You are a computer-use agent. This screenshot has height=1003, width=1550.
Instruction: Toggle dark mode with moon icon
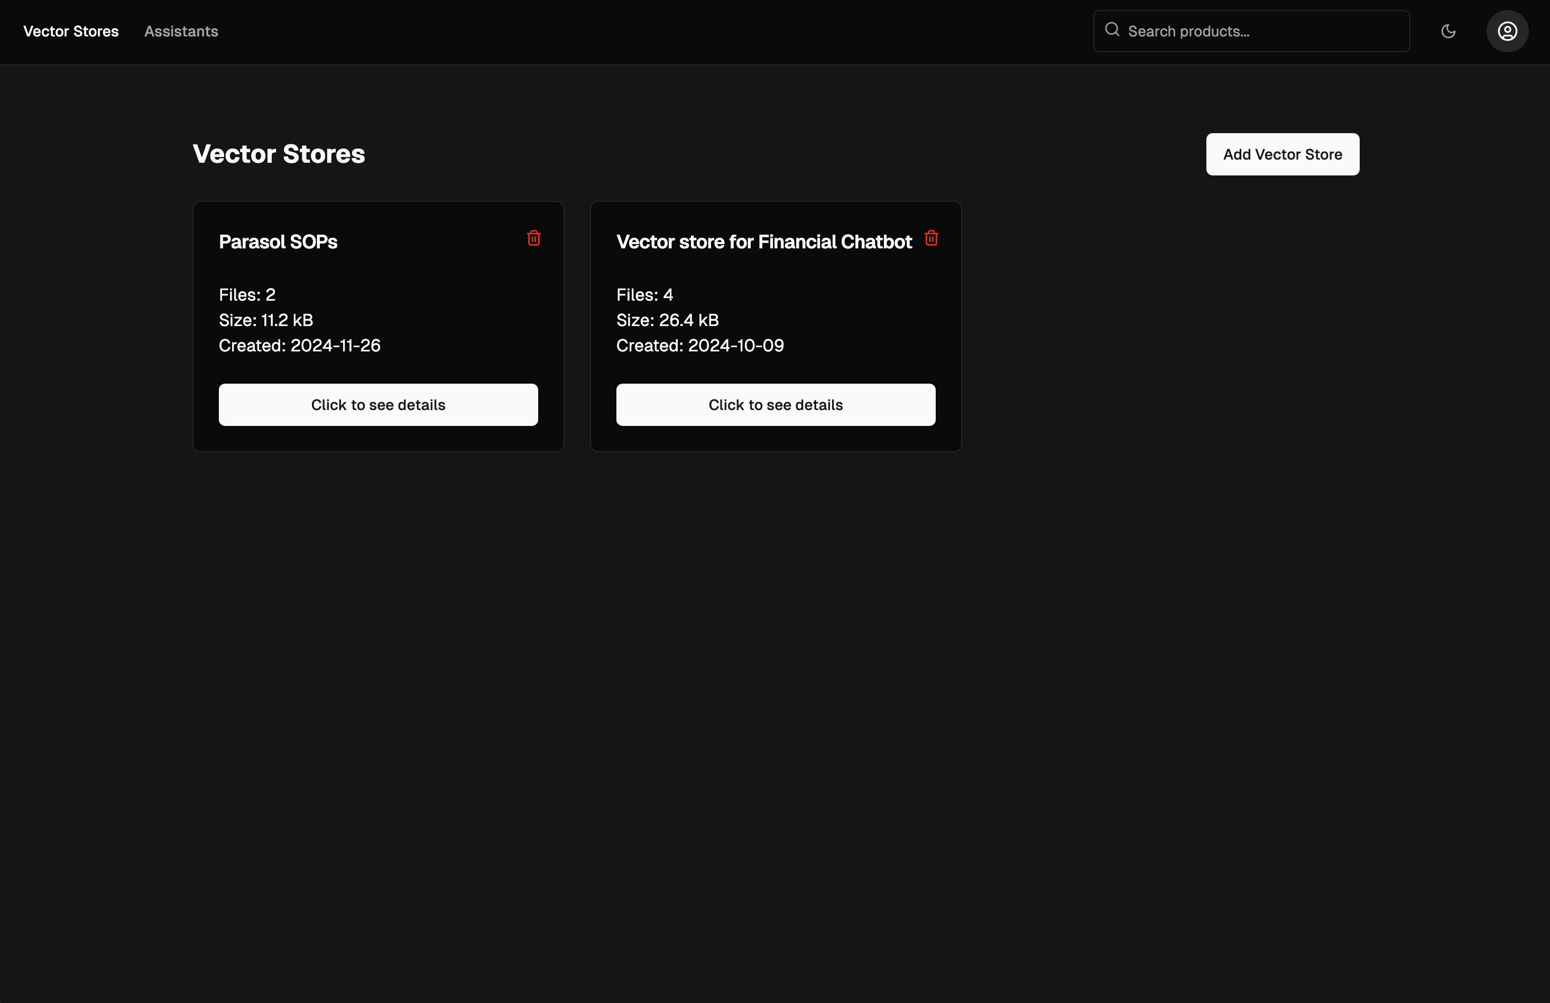pos(1448,31)
